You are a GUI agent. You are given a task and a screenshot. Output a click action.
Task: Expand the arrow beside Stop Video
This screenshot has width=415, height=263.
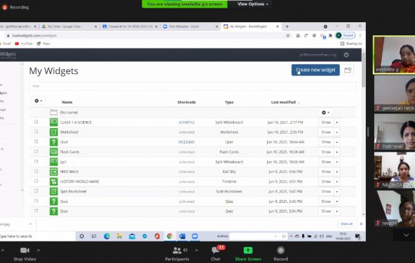coord(38,251)
